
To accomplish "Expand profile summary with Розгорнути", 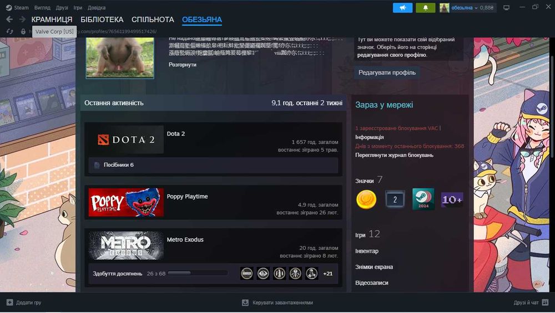I will tap(182, 65).
